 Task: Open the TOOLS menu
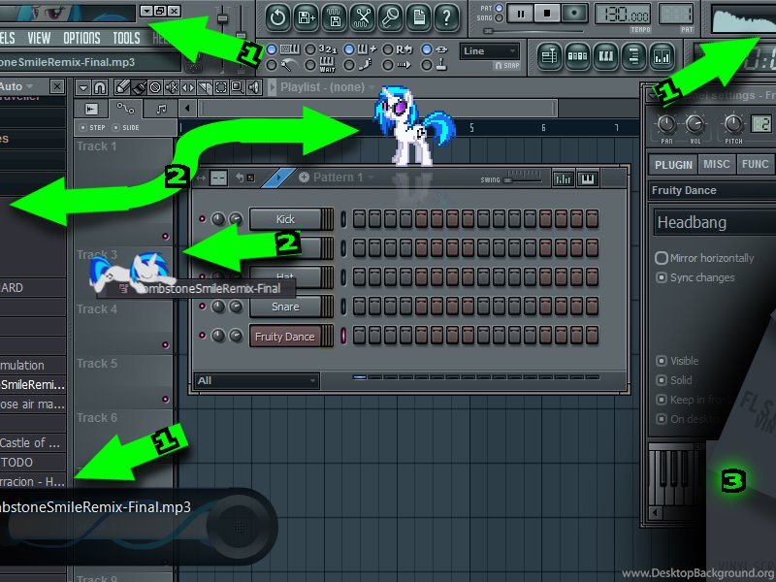click(126, 38)
